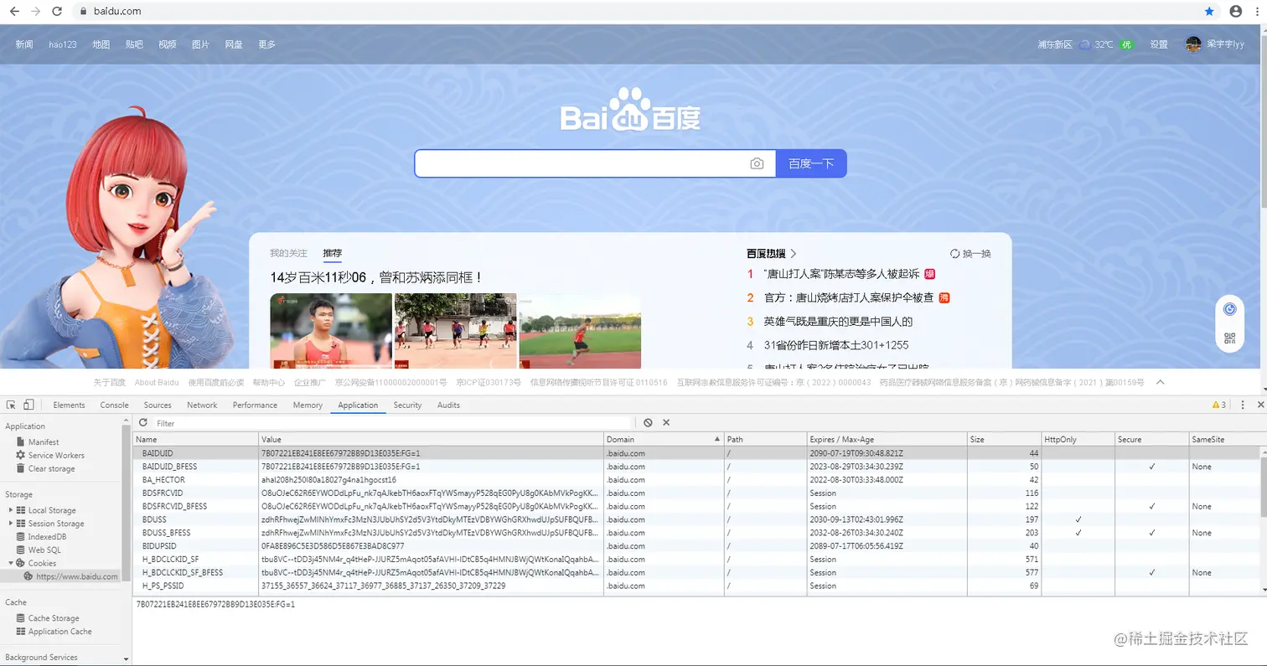
Task: Click the clear-all cookies circle-slash icon
Action: pyautogui.click(x=648, y=422)
